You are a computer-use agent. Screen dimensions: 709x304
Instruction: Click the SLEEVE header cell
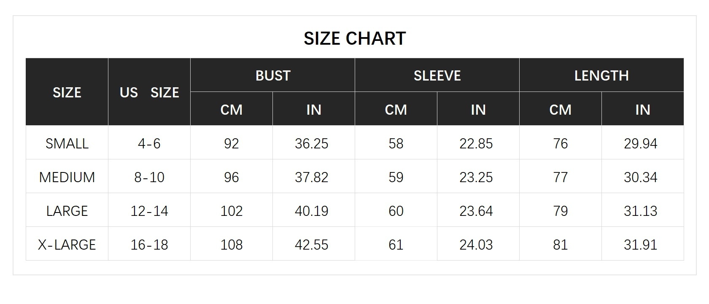[437, 75]
